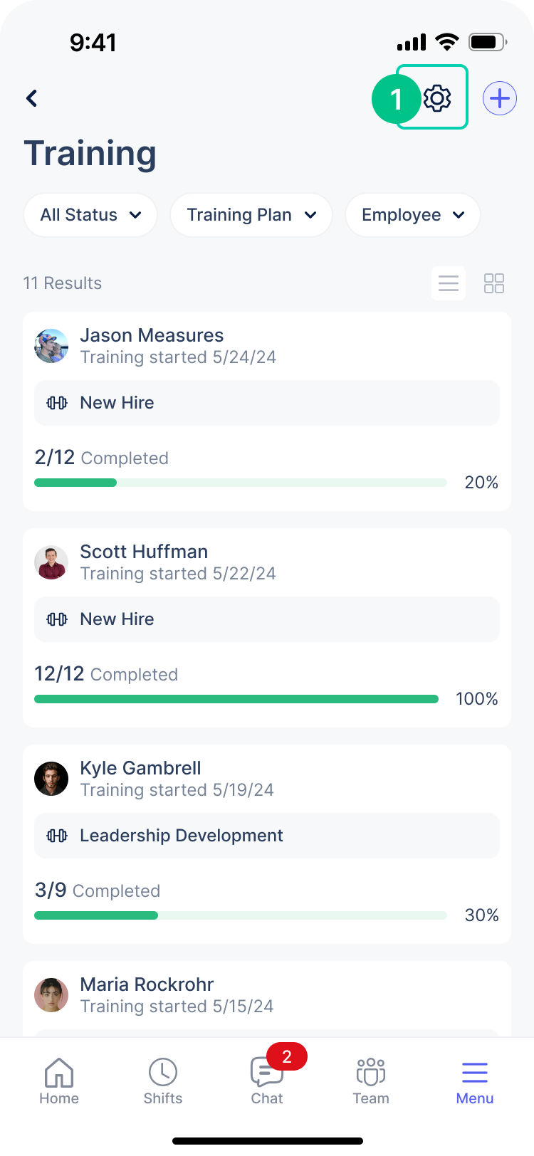
Task: Expand the Employee filter dropdown
Action: click(413, 215)
